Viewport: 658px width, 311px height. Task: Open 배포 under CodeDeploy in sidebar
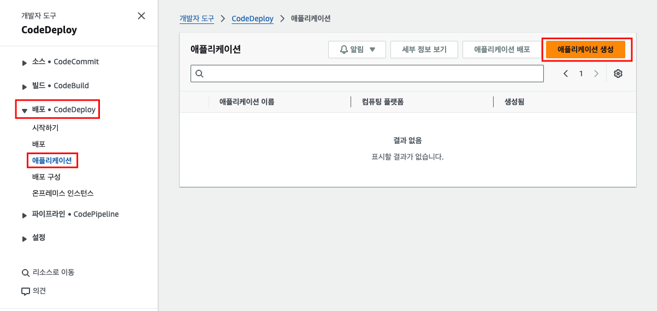pyautogui.click(x=39, y=144)
